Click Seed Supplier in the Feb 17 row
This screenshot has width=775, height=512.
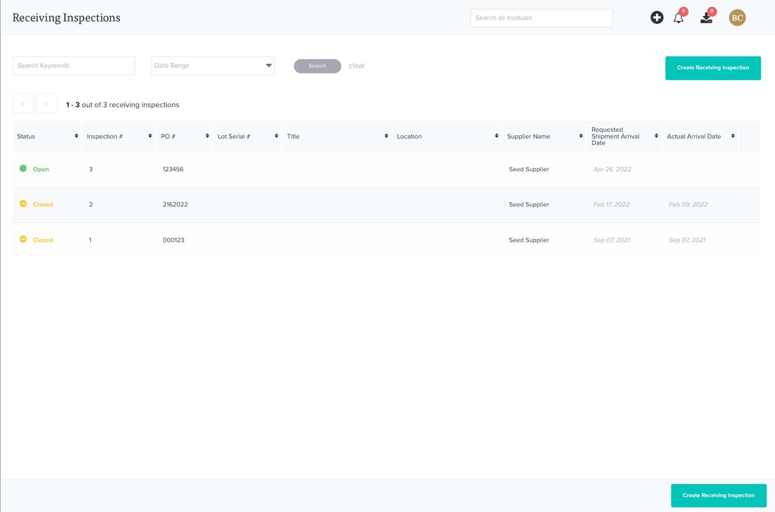pos(529,205)
